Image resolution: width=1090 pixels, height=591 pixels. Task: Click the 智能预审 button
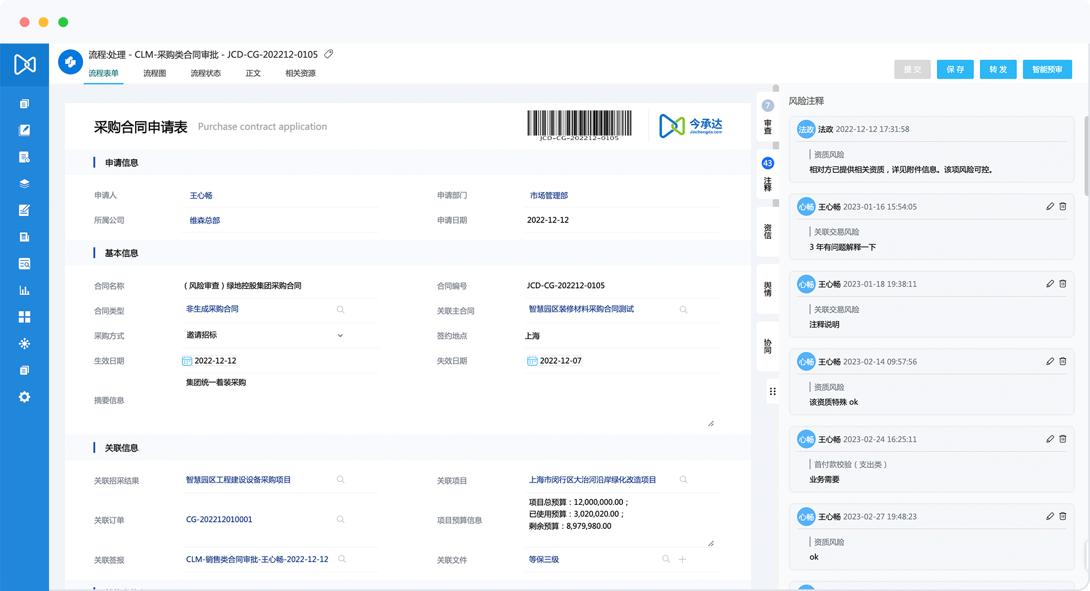1047,69
